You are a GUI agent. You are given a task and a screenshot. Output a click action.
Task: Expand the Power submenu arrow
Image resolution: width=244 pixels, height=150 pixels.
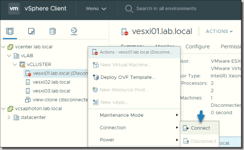(x=177, y=140)
